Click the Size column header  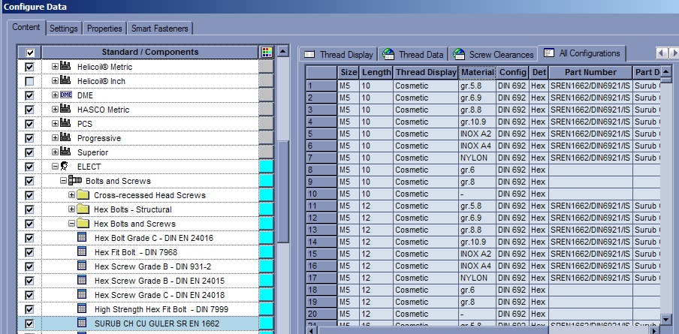pos(349,72)
